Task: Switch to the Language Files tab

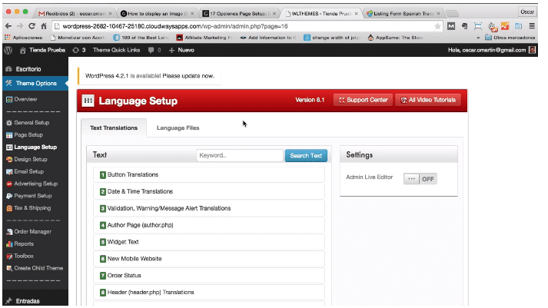Action: point(178,128)
